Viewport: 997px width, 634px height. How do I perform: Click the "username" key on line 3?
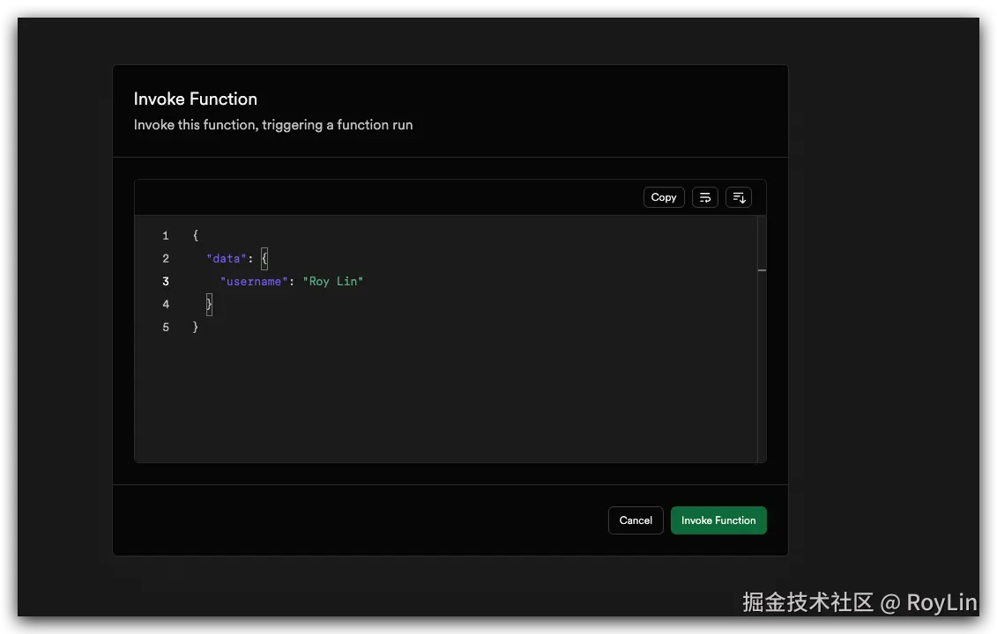pyautogui.click(x=254, y=282)
